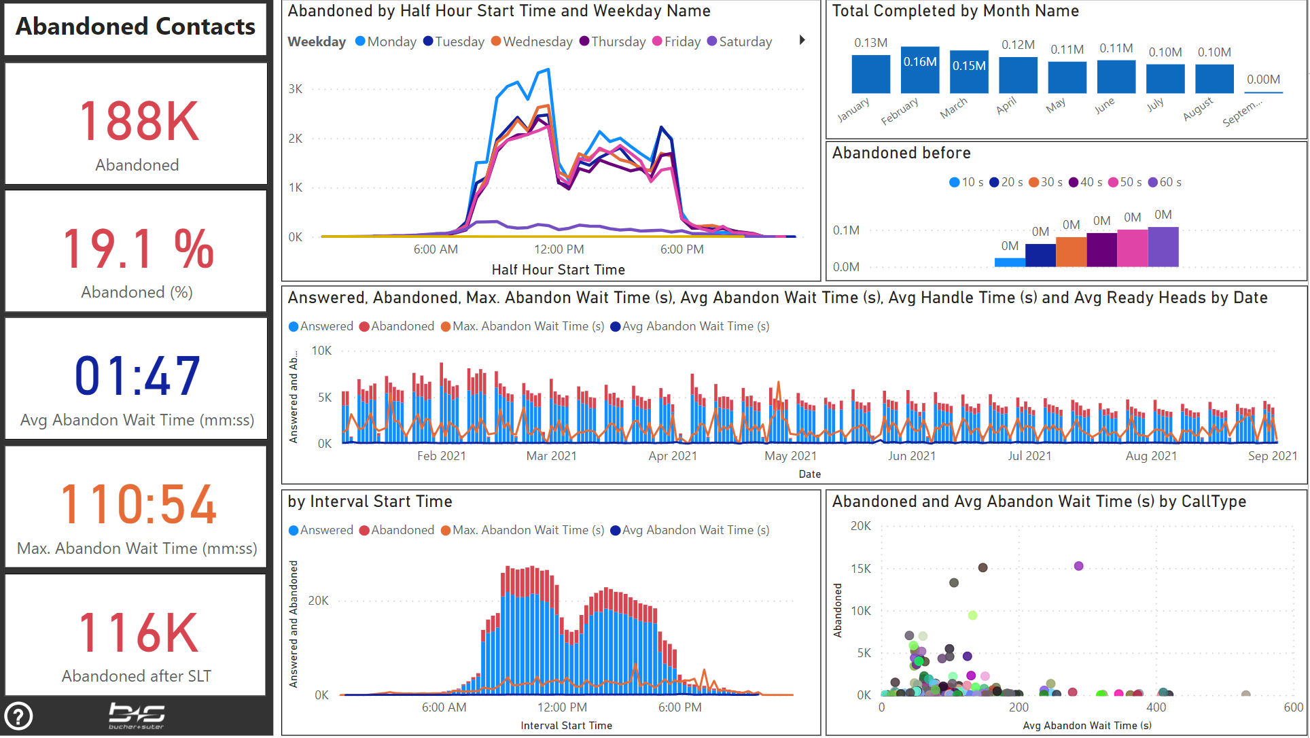Click the July total completed bar
This screenshot has height=738, width=1310.
pyautogui.click(x=1165, y=79)
